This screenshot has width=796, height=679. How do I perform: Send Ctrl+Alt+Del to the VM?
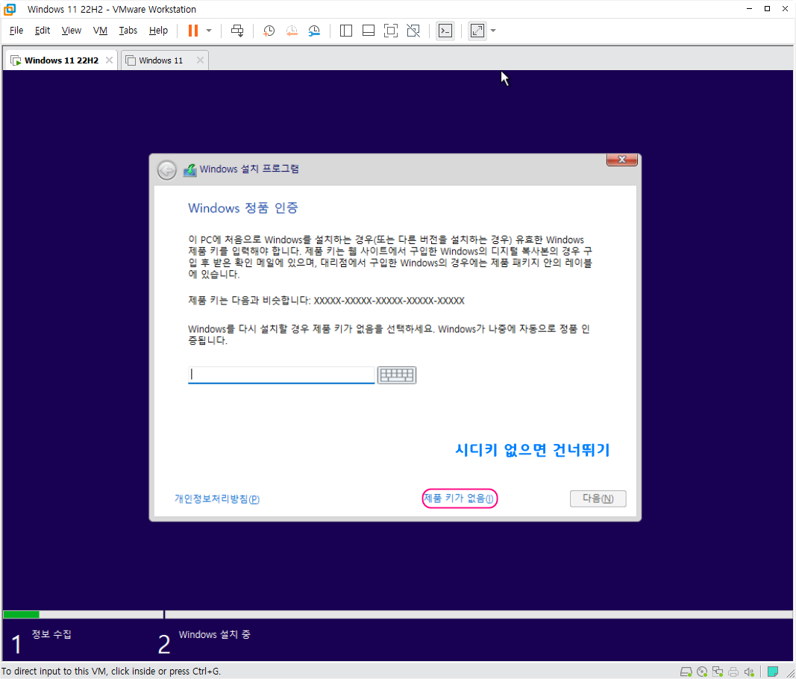coord(237,31)
